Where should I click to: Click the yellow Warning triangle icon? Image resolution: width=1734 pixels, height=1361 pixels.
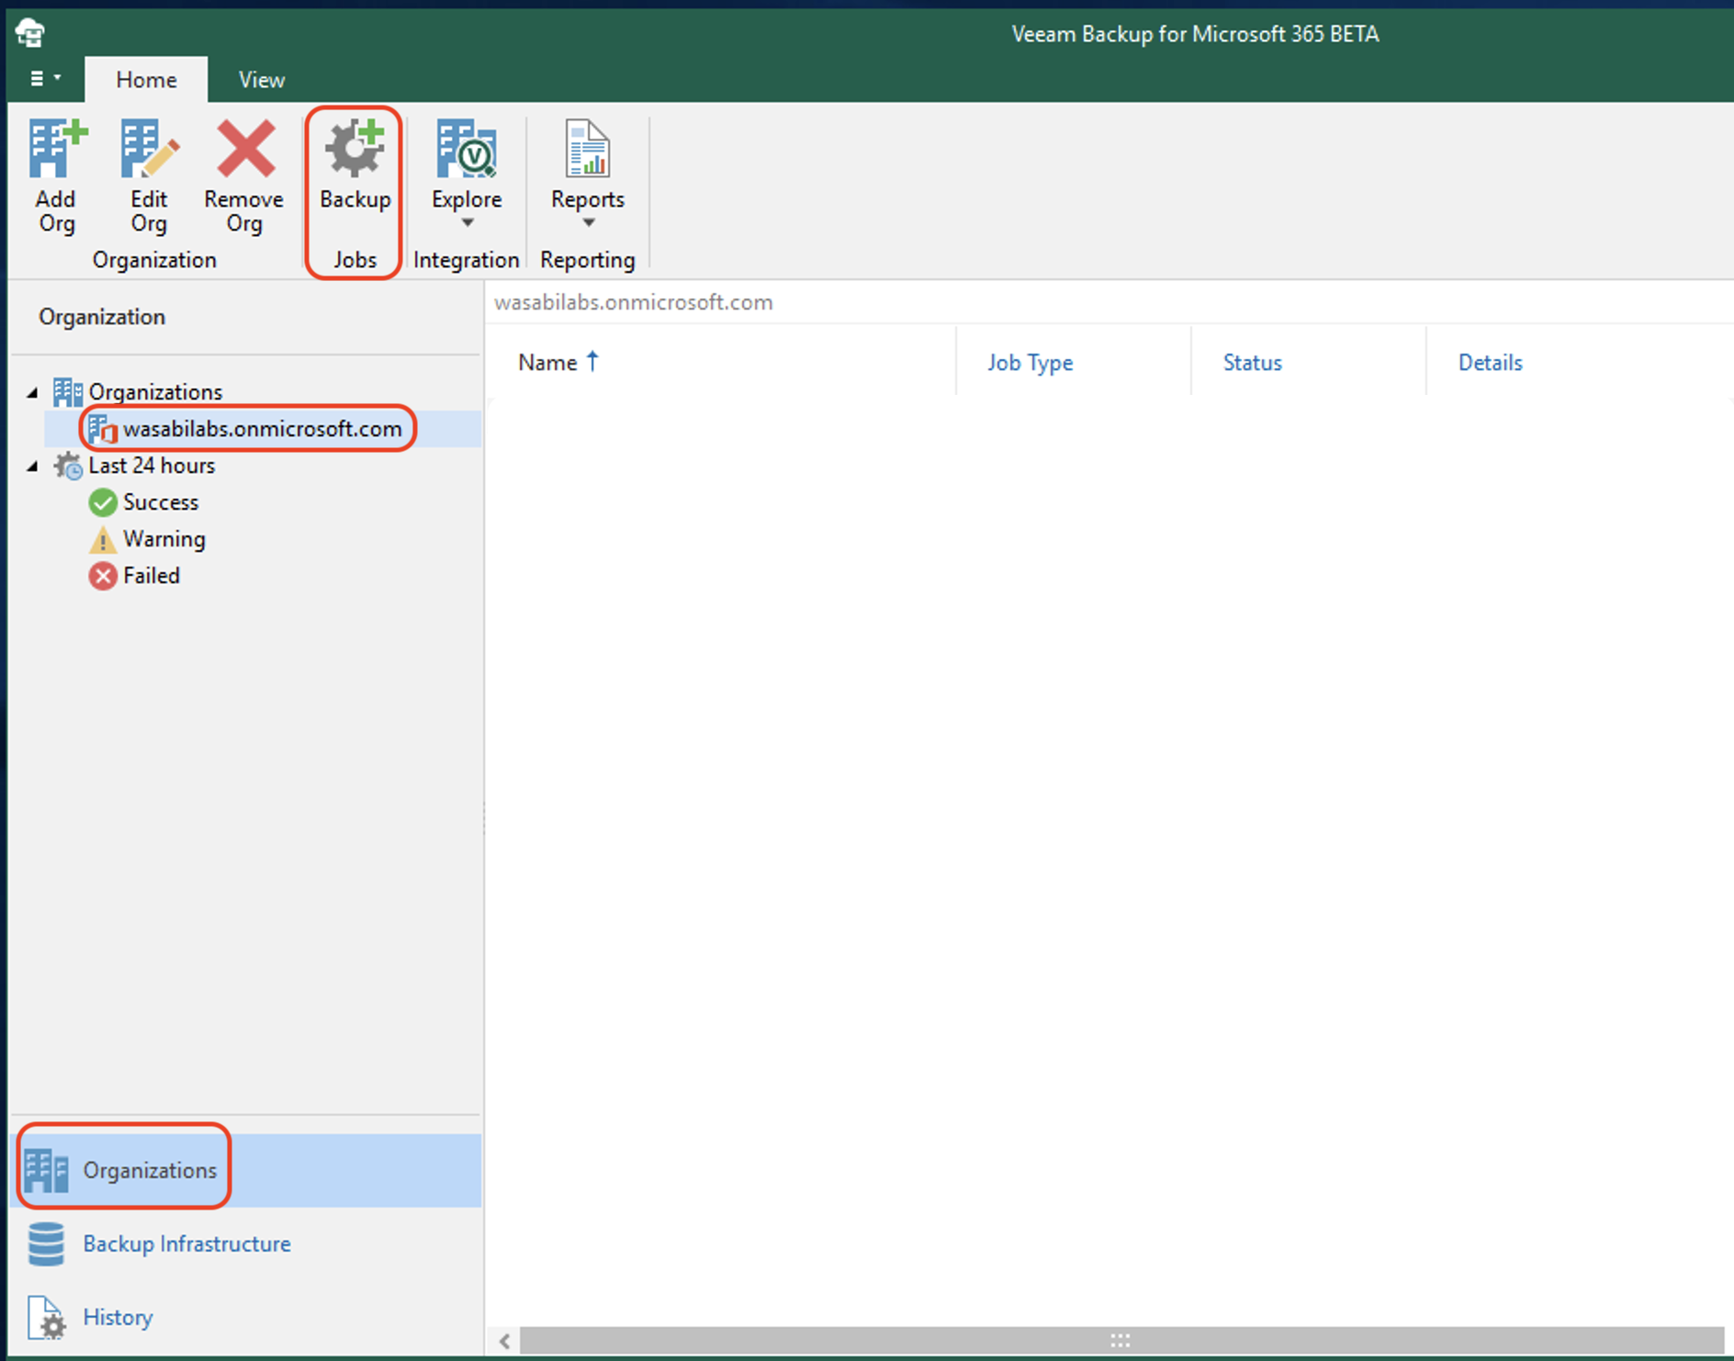(x=103, y=539)
